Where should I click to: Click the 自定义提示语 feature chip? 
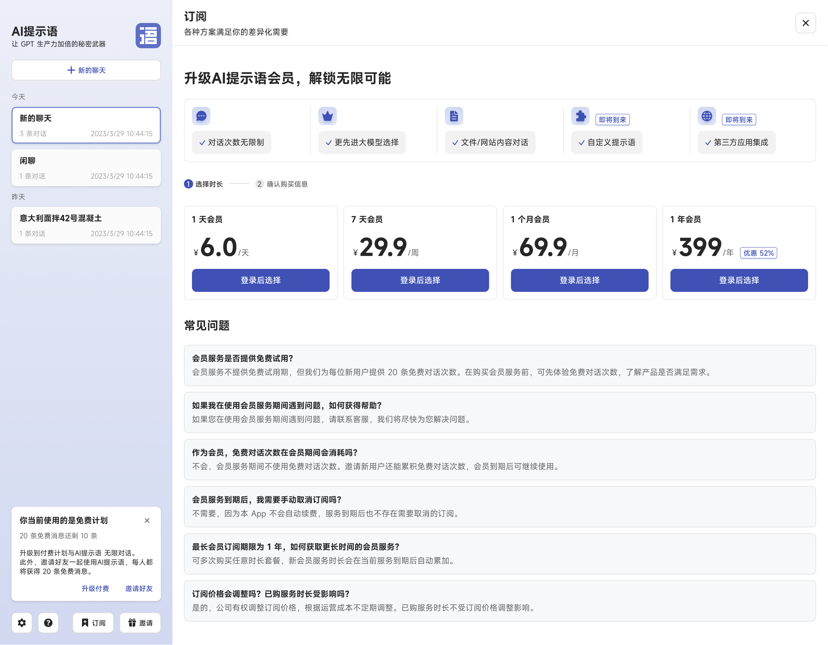pyautogui.click(x=607, y=142)
